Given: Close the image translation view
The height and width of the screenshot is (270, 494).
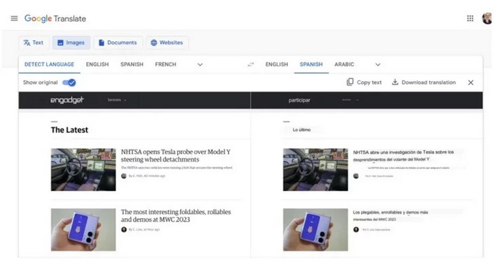Looking at the screenshot, I should [470, 82].
